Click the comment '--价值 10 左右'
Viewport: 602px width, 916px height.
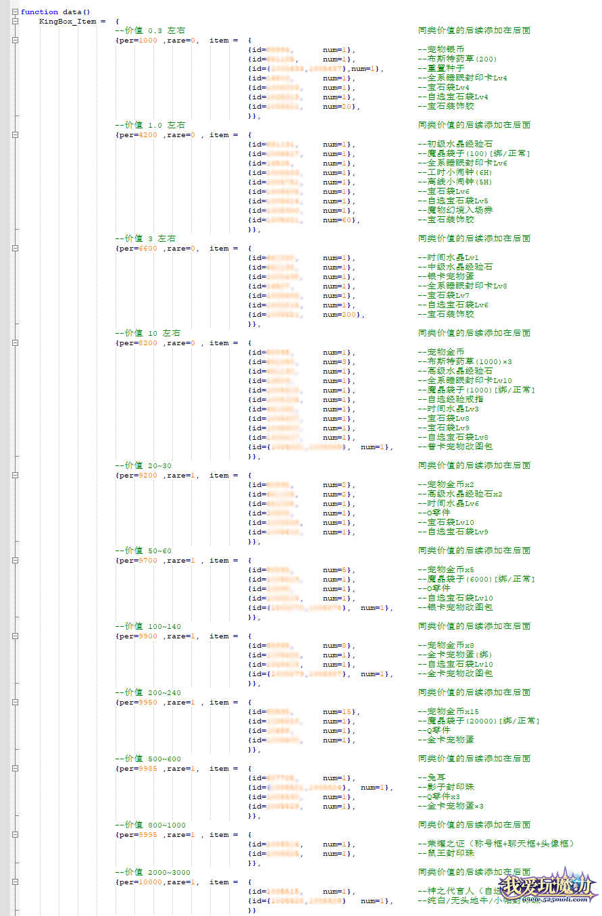click(x=148, y=333)
